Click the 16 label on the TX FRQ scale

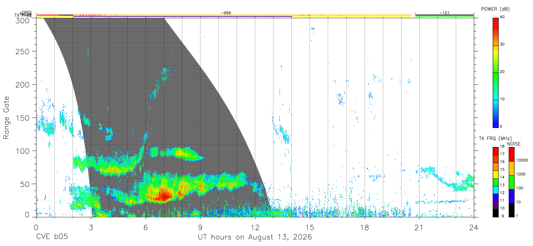502,162
